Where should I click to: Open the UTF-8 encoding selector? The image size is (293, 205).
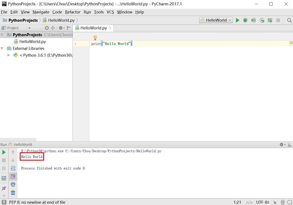(x=263, y=202)
